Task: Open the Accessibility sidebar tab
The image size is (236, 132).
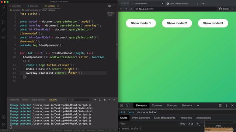Action: (204, 118)
